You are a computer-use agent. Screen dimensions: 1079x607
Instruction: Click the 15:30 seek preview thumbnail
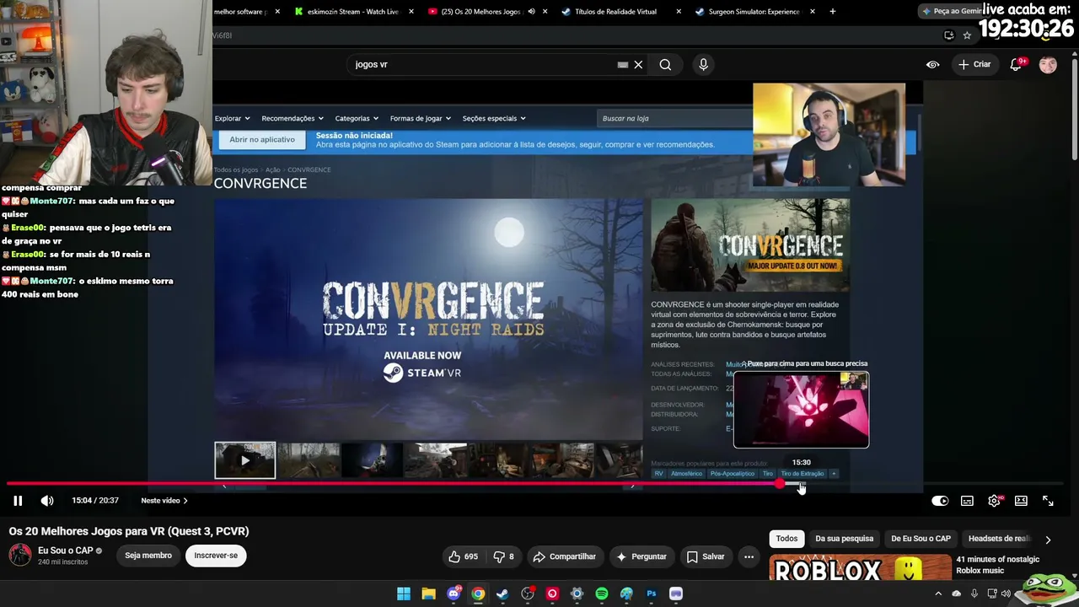pyautogui.click(x=801, y=410)
